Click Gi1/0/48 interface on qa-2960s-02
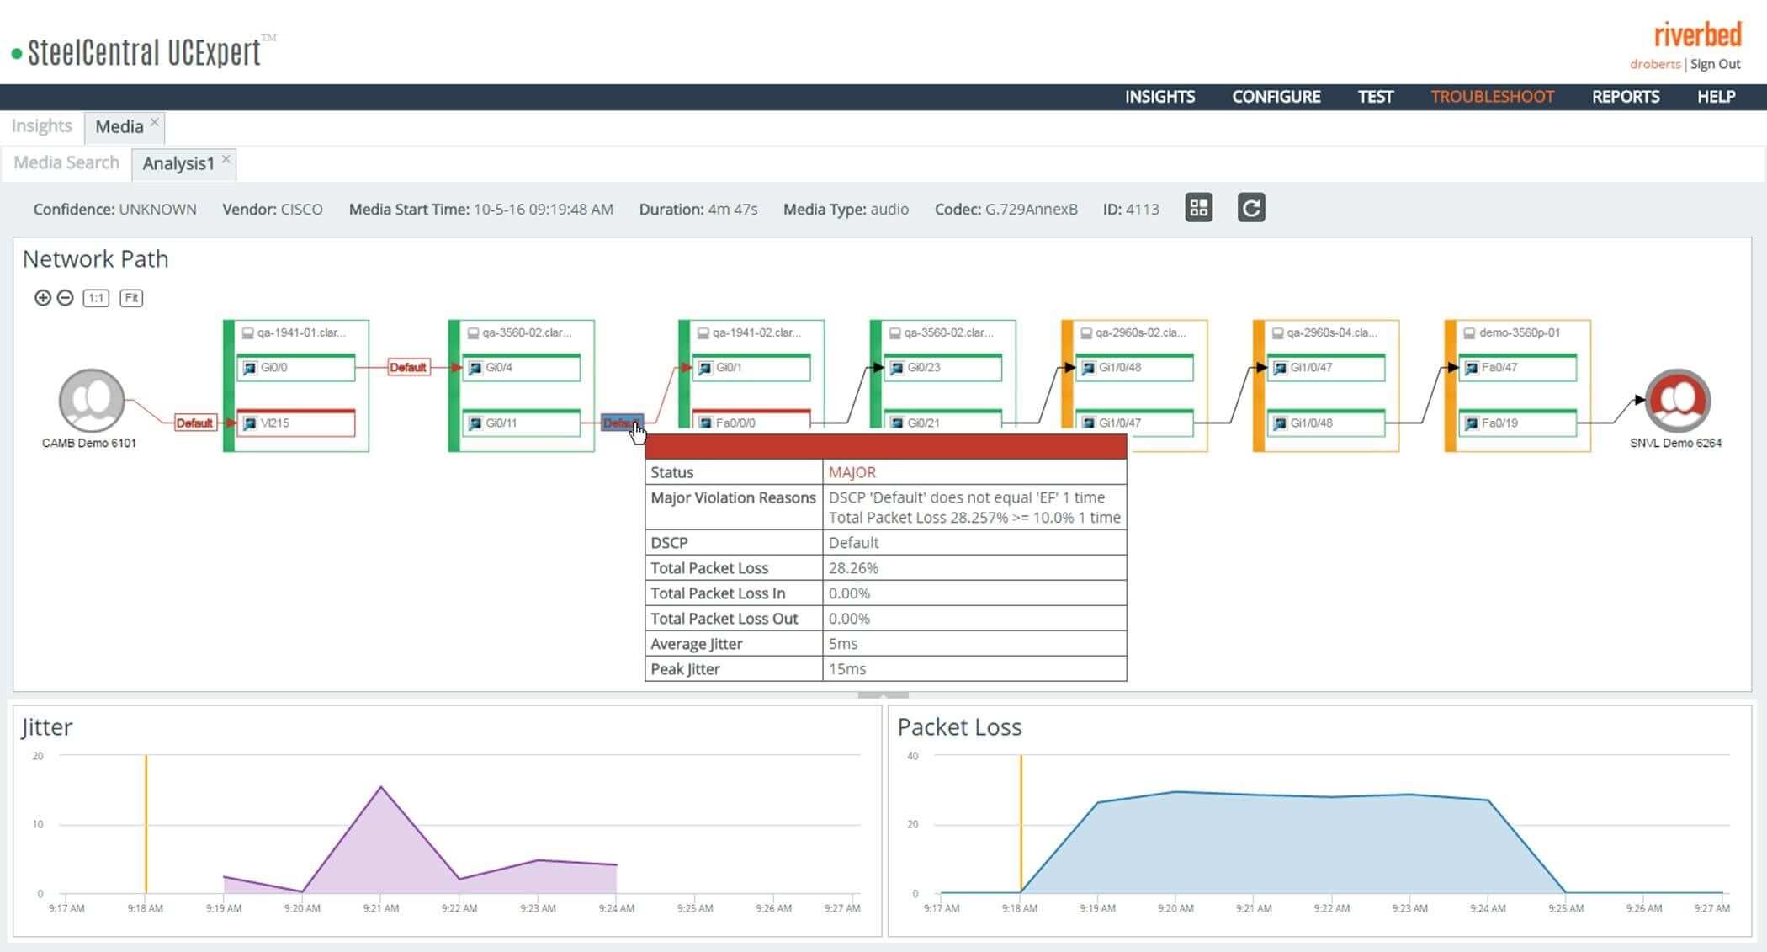 pyautogui.click(x=1134, y=368)
